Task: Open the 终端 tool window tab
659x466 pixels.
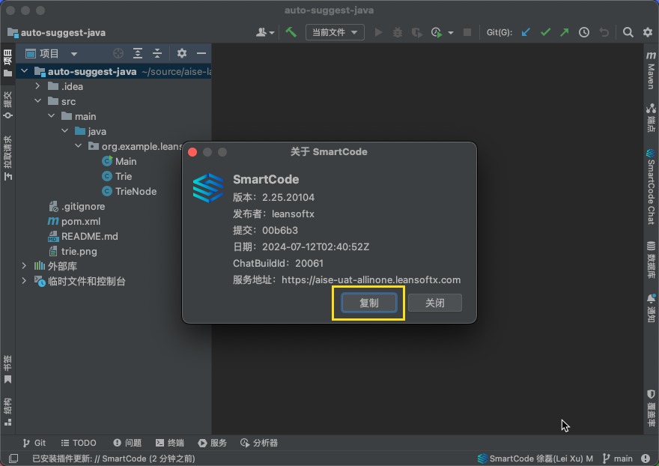Action: pos(170,443)
